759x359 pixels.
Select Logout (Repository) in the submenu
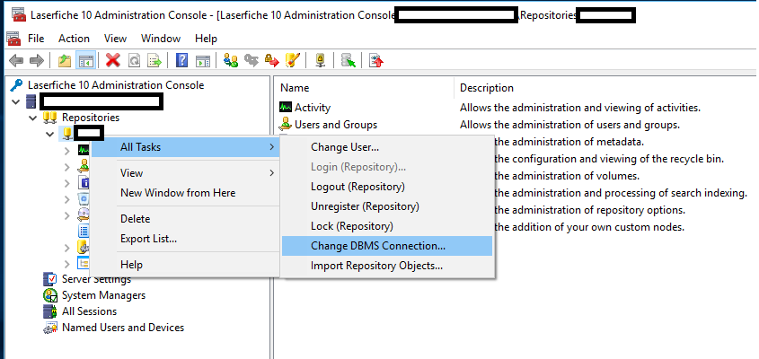[x=387, y=187]
